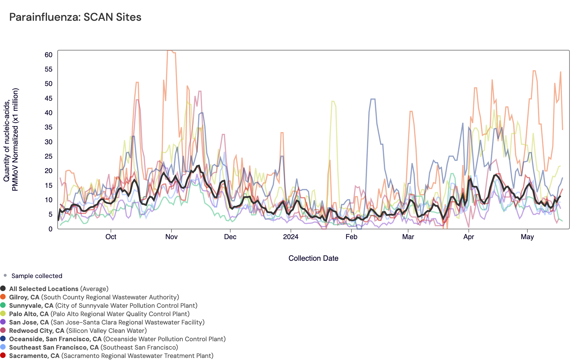The height and width of the screenshot is (364, 581).
Task: Click the Apr tick label on the date axis
Action: point(469,237)
